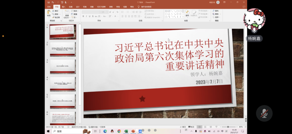This screenshot has width=292, height=134.
Task: Switch to Reading view in status bar
Action: click(211, 127)
